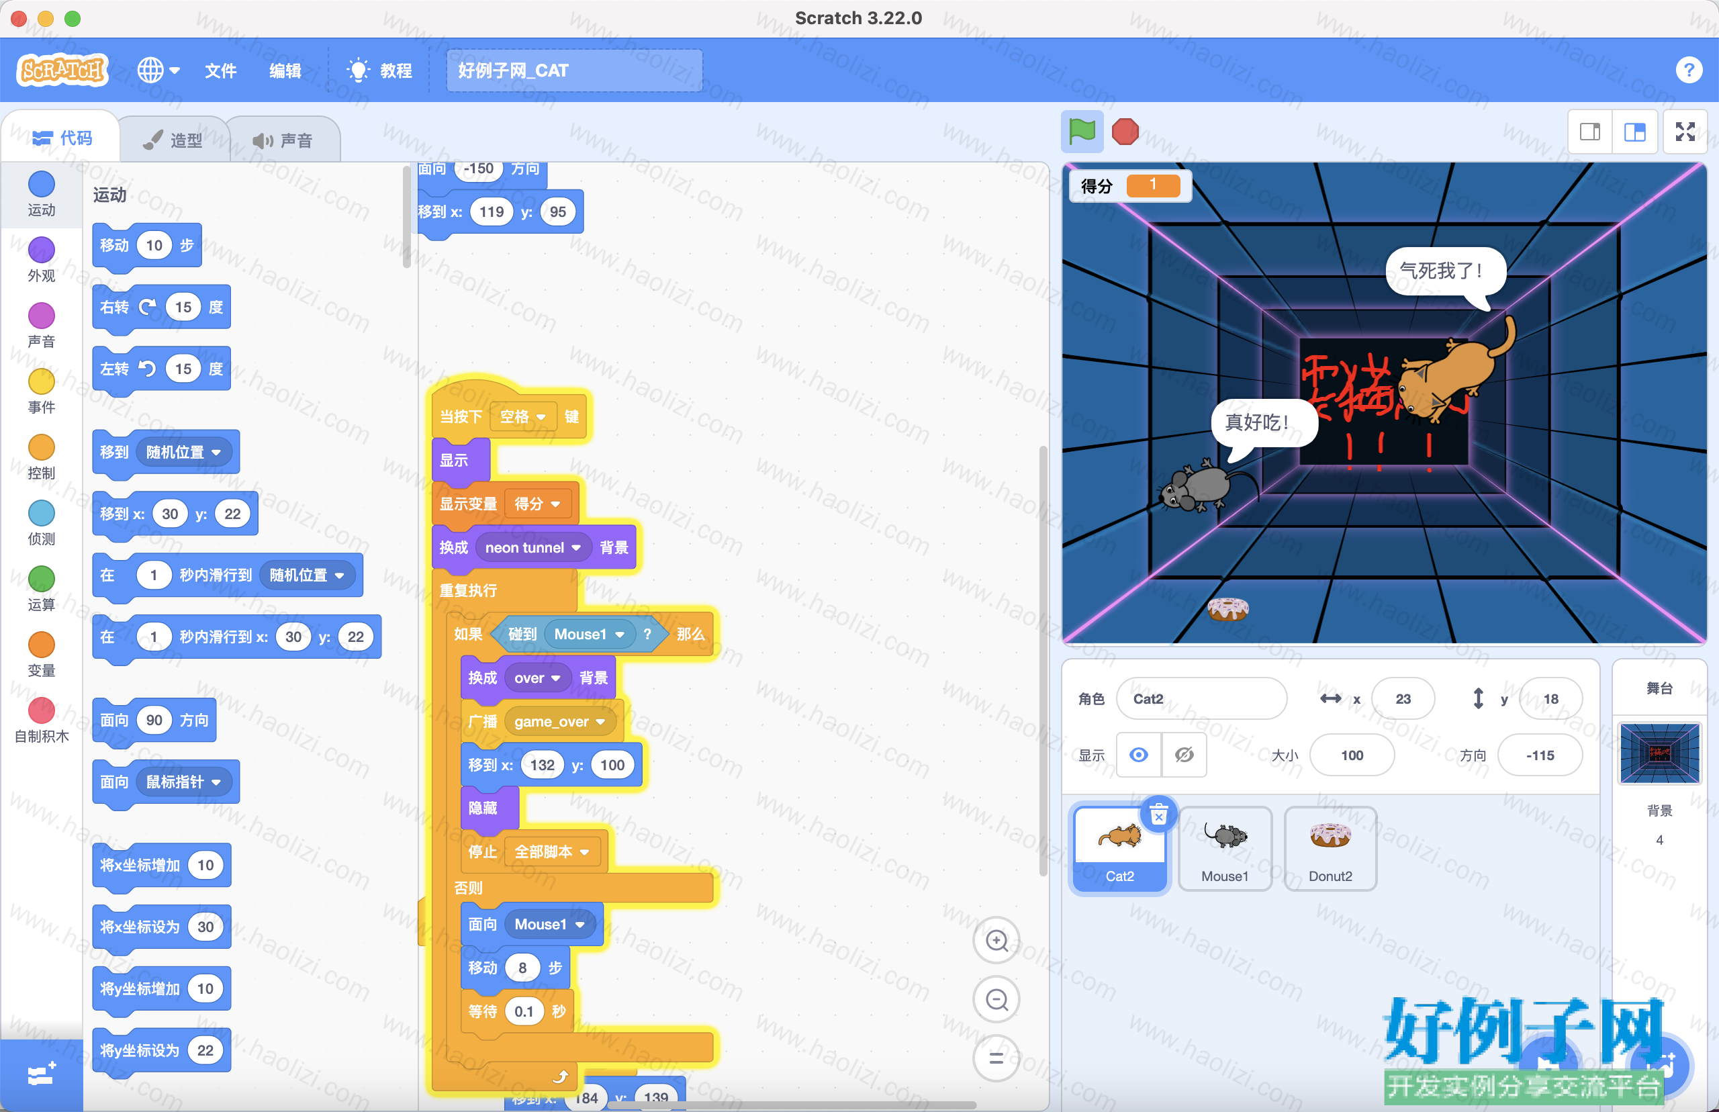This screenshot has height=1112, width=1719.
Task: Select the 运算 operators category
Action: (x=41, y=588)
